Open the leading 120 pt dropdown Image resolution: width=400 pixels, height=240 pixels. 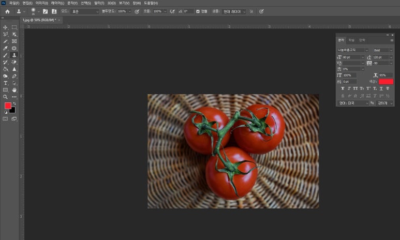pyautogui.click(x=391, y=57)
